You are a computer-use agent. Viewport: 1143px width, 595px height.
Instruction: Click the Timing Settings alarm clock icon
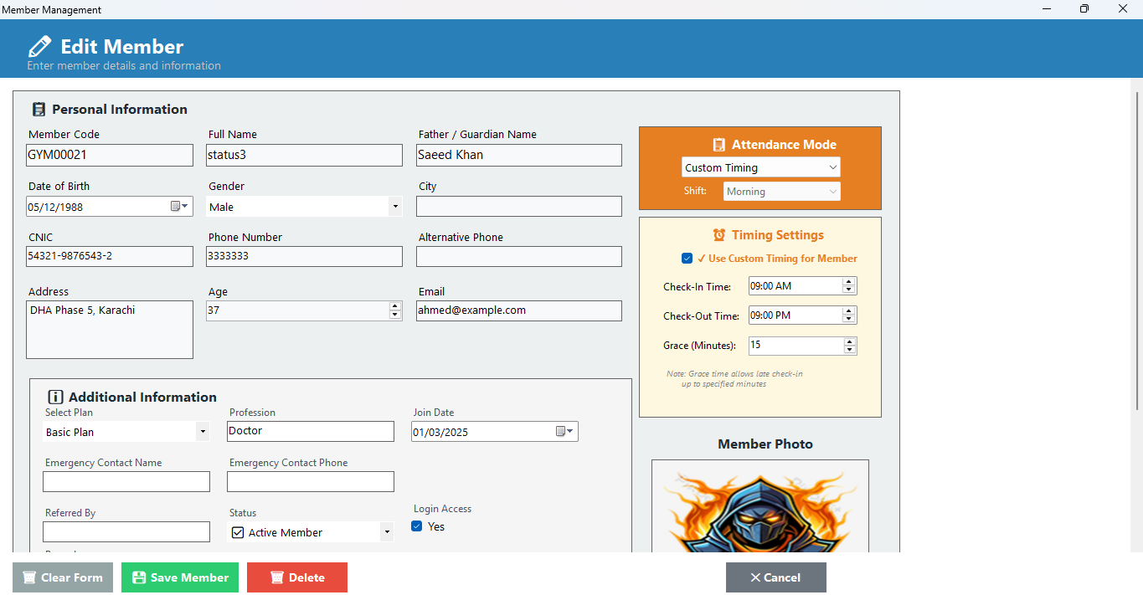click(x=718, y=235)
